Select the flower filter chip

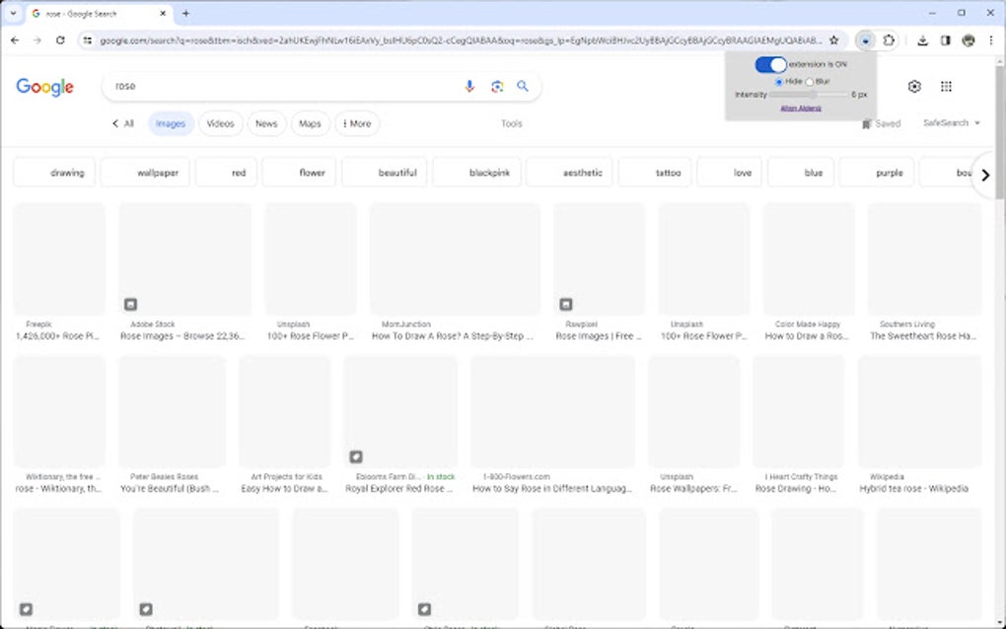(x=298, y=172)
